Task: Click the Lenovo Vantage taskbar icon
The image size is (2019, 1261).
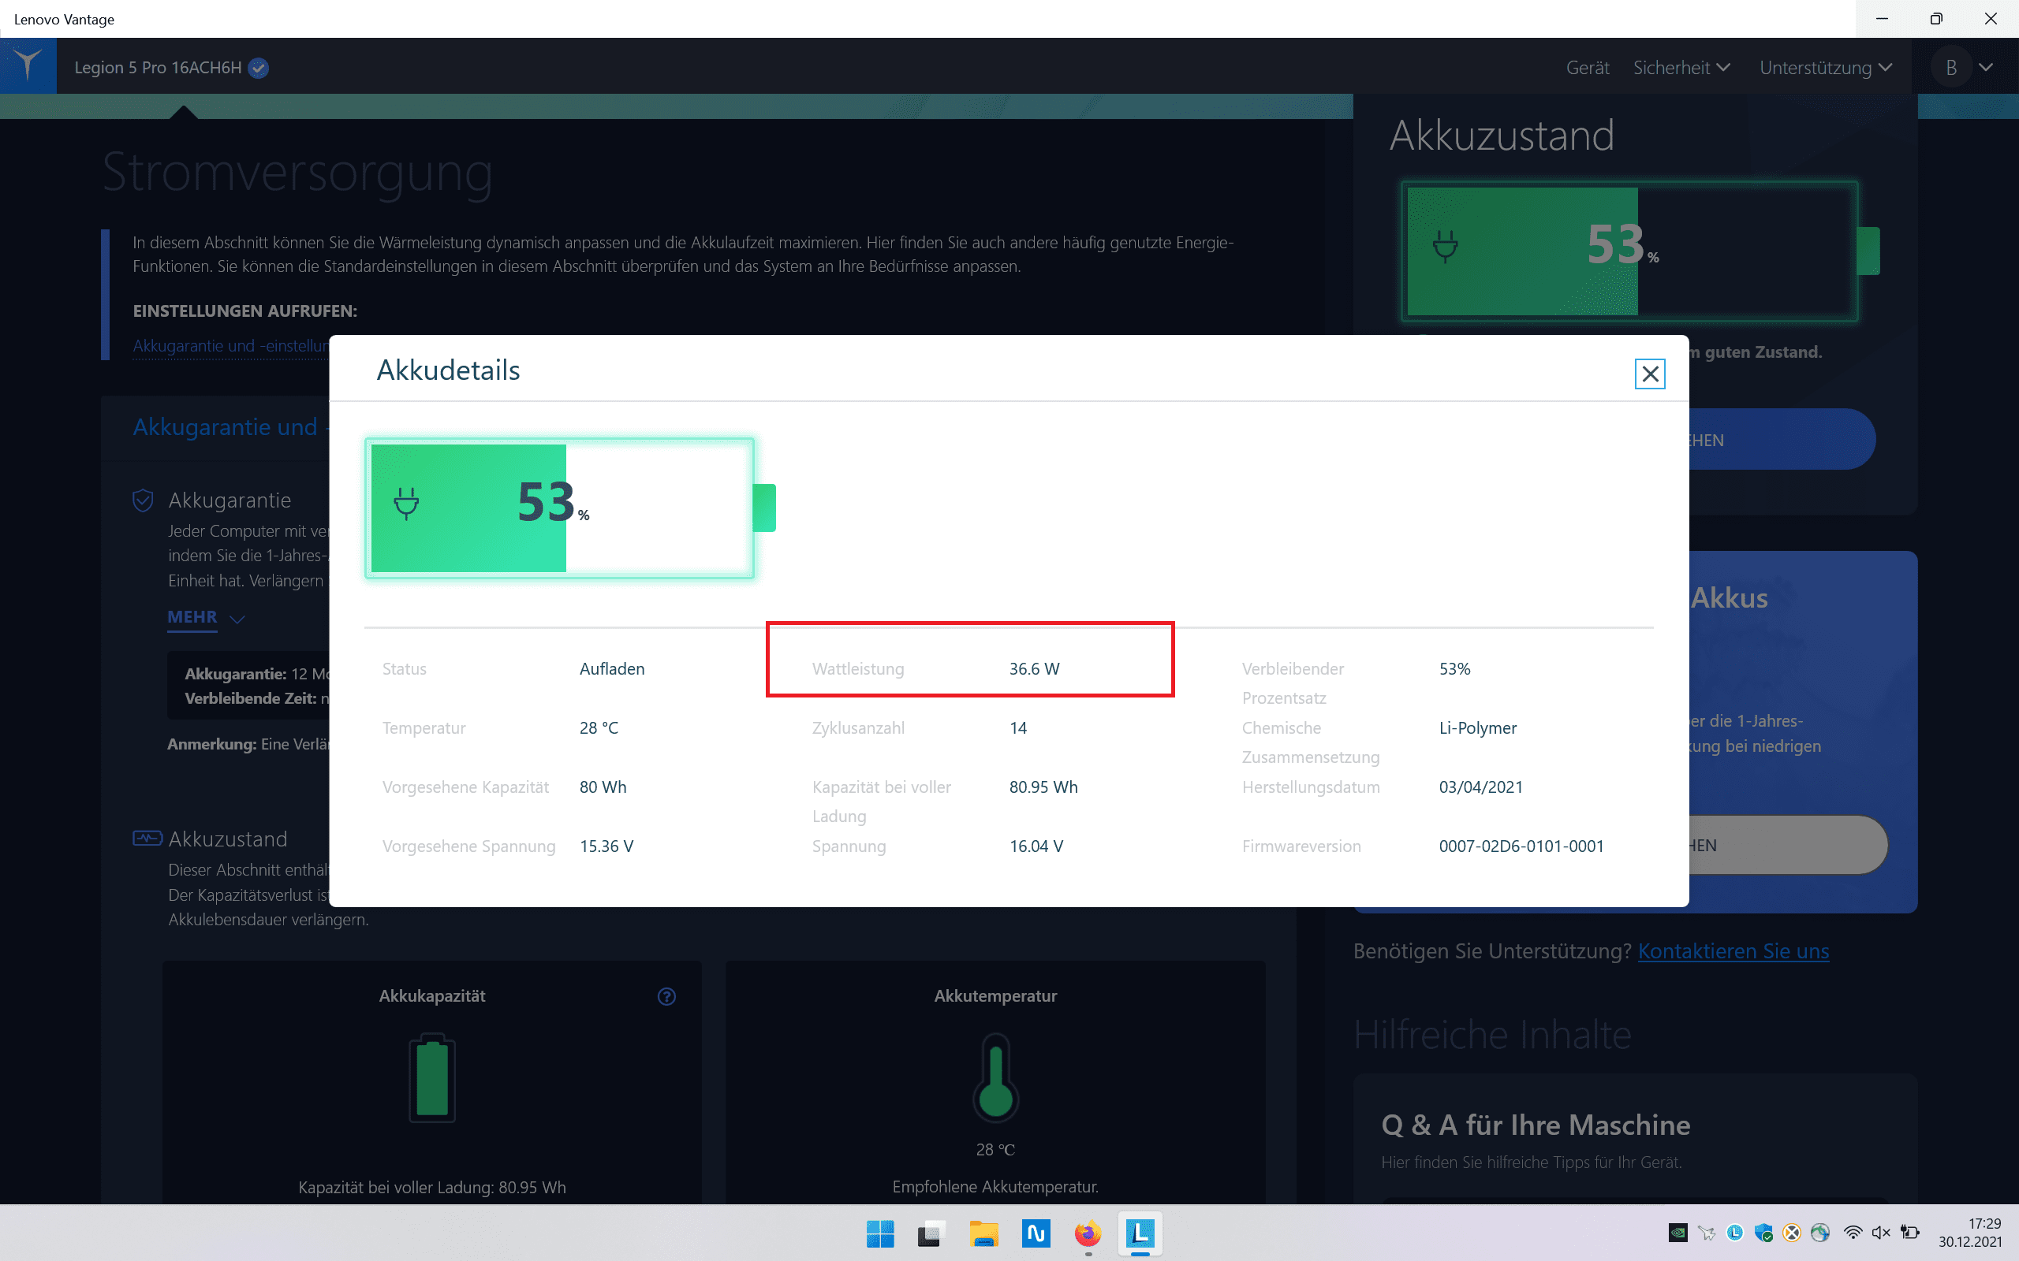Action: (x=1140, y=1233)
